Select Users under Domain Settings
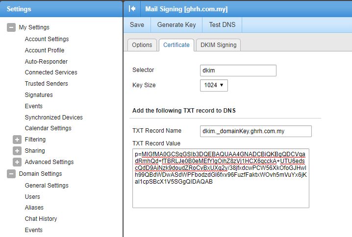 [x=32, y=197]
